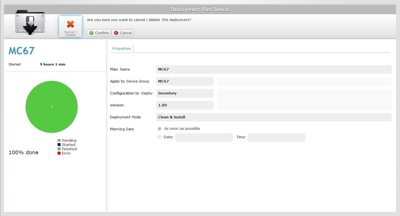Click the green Finished legend swatch
Image resolution: width=400 pixels, height=216 pixels.
click(59, 149)
